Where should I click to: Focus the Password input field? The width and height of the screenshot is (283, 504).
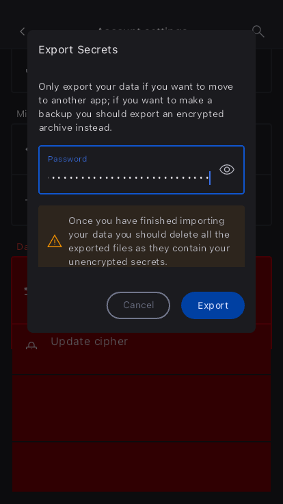point(141,170)
